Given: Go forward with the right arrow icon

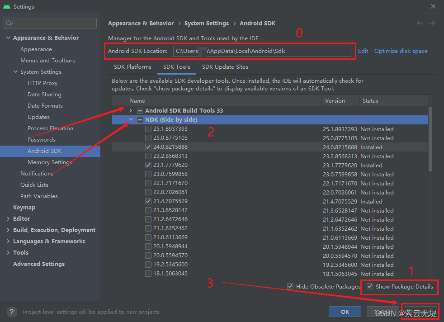Looking at the screenshot, I should [432, 23].
